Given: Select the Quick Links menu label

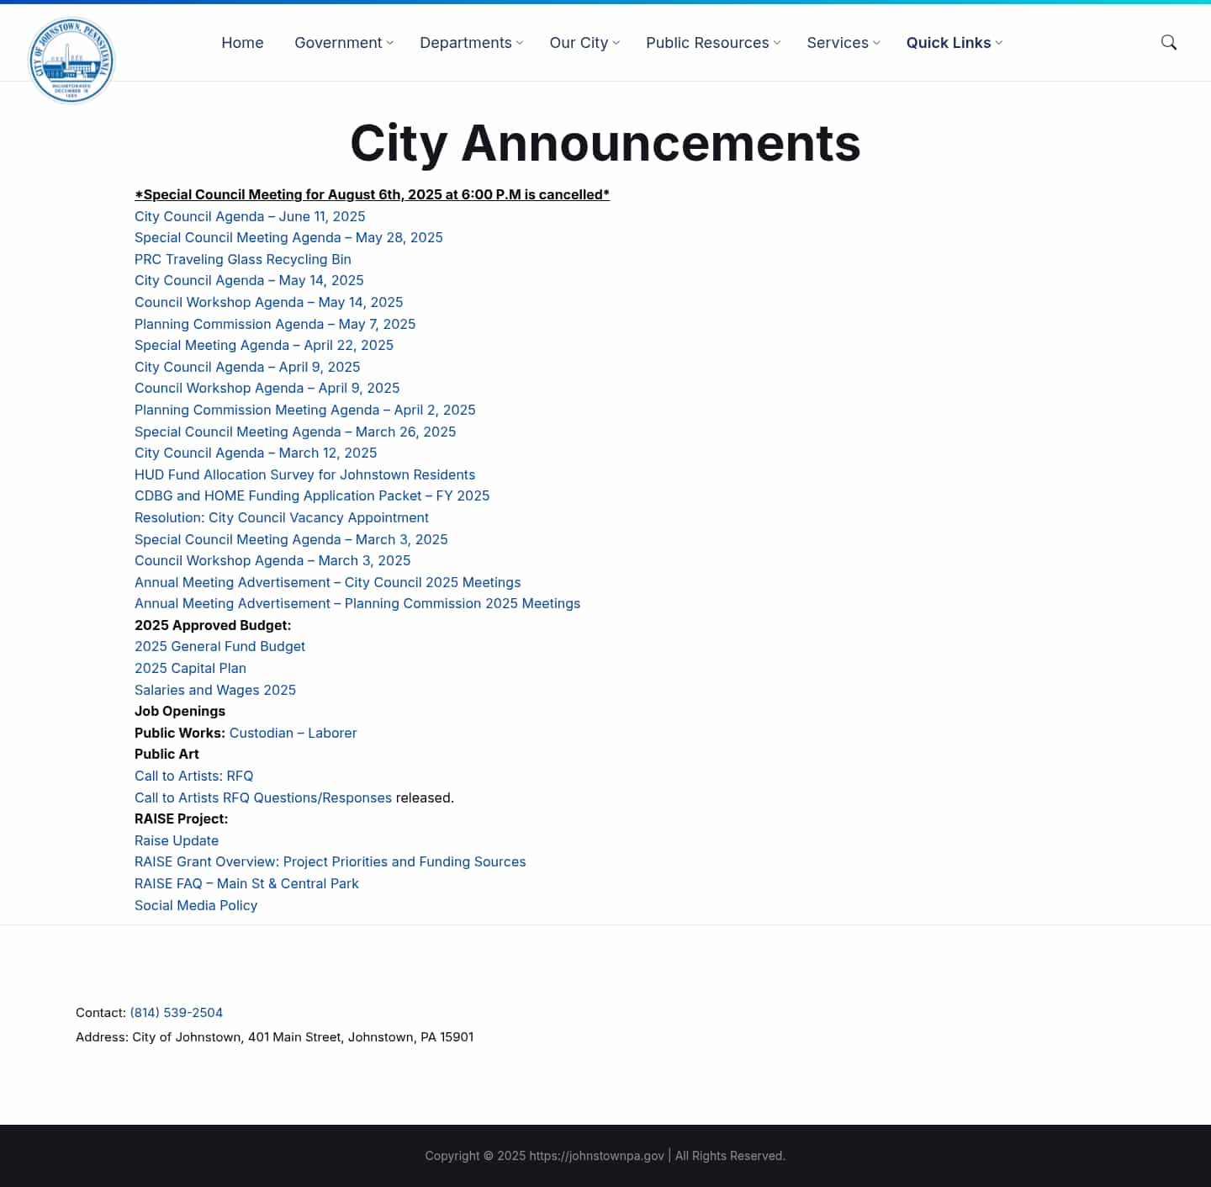Looking at the screenshot, I should tap(948, 43).
